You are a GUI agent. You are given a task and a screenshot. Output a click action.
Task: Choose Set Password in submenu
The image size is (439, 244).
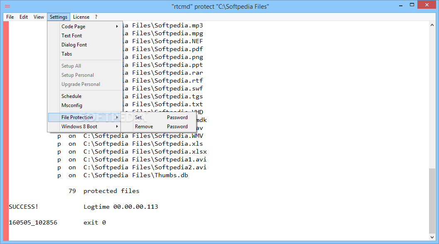coord(159,117)
